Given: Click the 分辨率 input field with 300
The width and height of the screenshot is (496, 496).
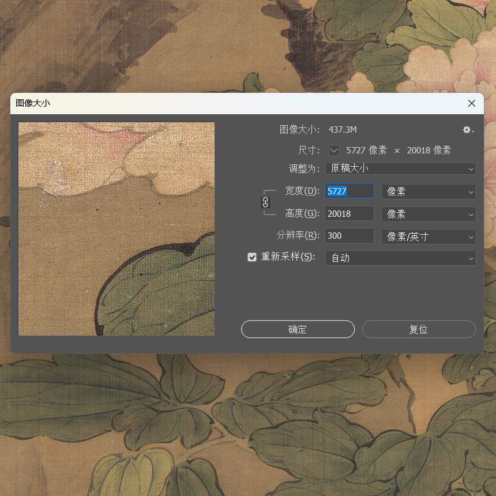Looking at the screenshot, I should pos(350,236).
